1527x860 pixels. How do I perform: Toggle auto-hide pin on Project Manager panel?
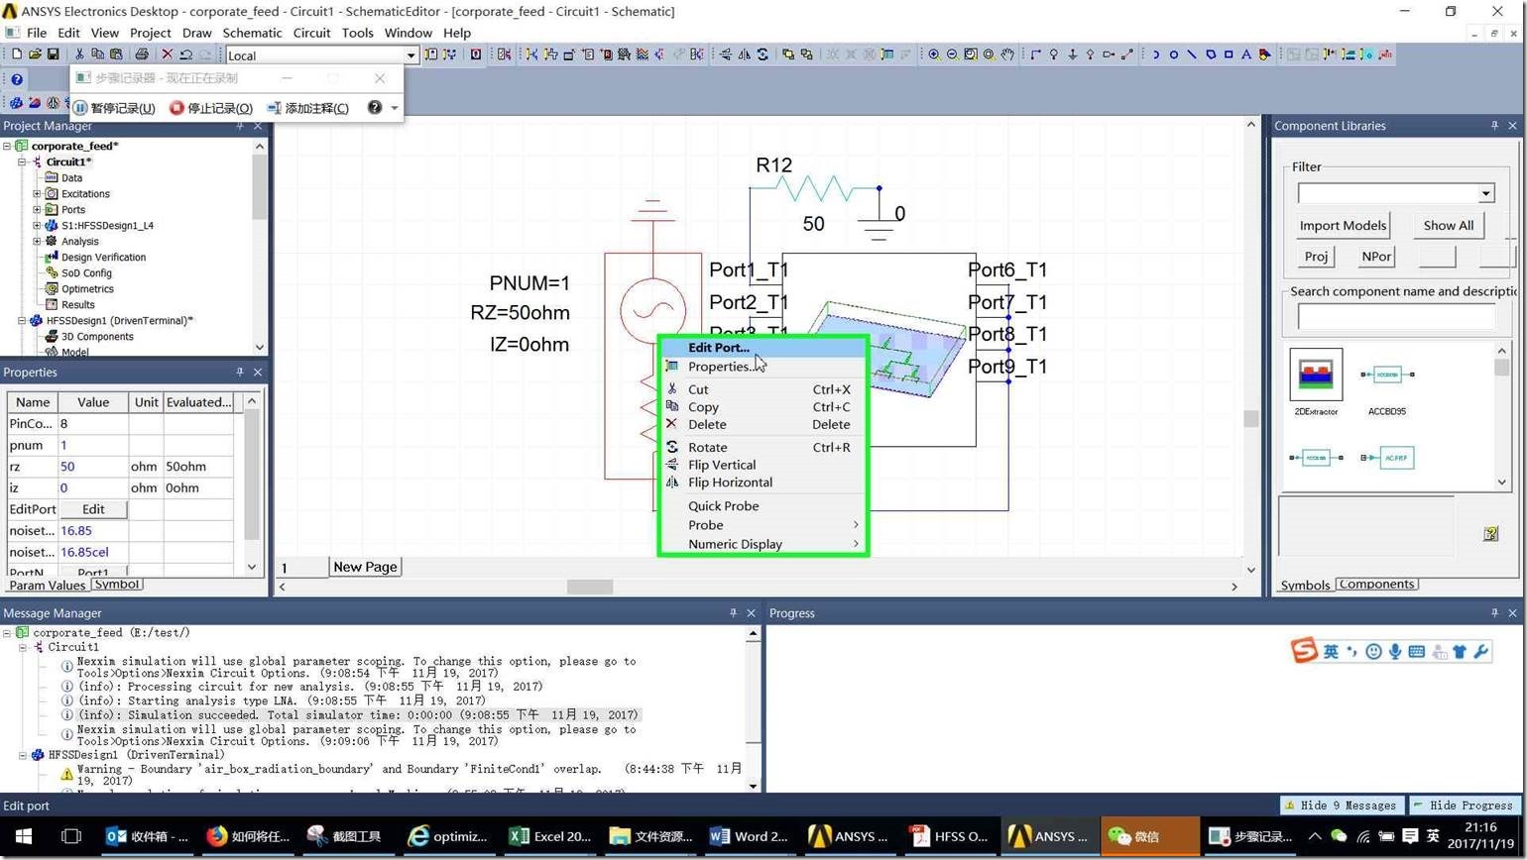(239, 126)
